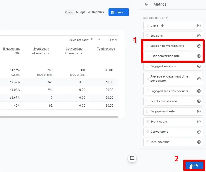Select the User conversion rate metric row

(173, 56)
